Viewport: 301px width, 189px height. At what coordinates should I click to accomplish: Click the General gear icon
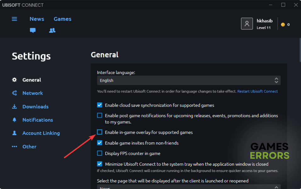[14, 80]
